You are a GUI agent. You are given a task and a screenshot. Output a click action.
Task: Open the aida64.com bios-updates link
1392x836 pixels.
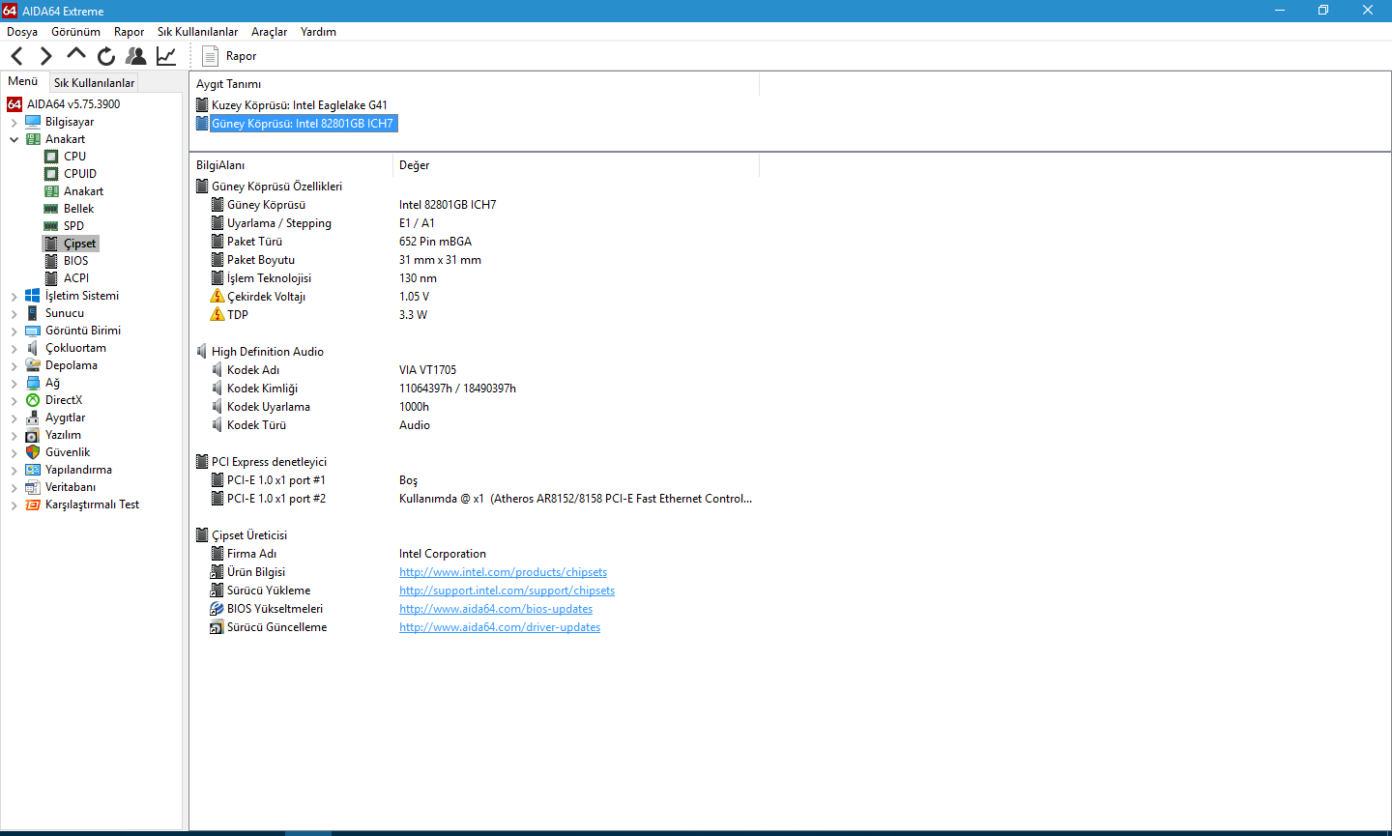point(496,609)
